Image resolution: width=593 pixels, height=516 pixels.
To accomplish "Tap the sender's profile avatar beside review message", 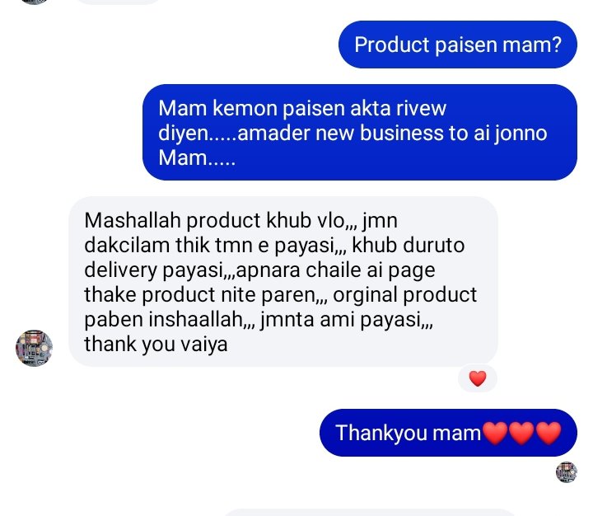I will [x=34, y=349].
